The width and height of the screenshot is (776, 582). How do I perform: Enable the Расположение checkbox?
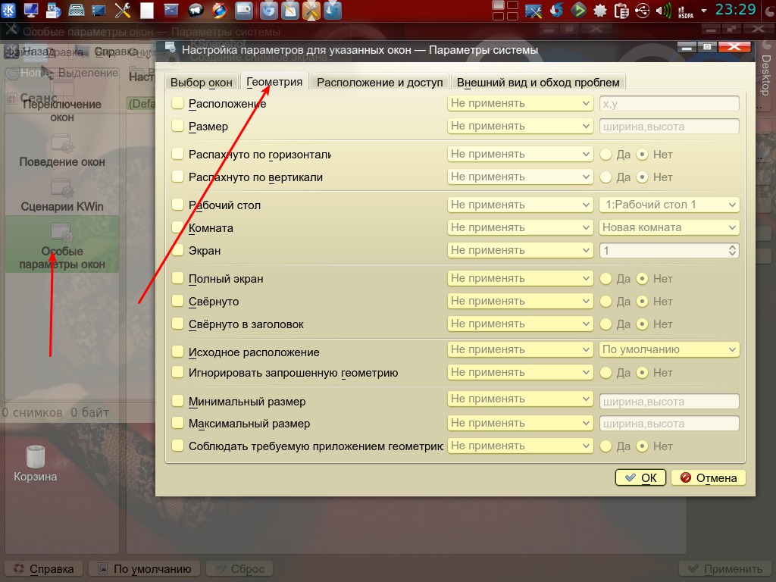pyautogui.click(x=177, y=103)
